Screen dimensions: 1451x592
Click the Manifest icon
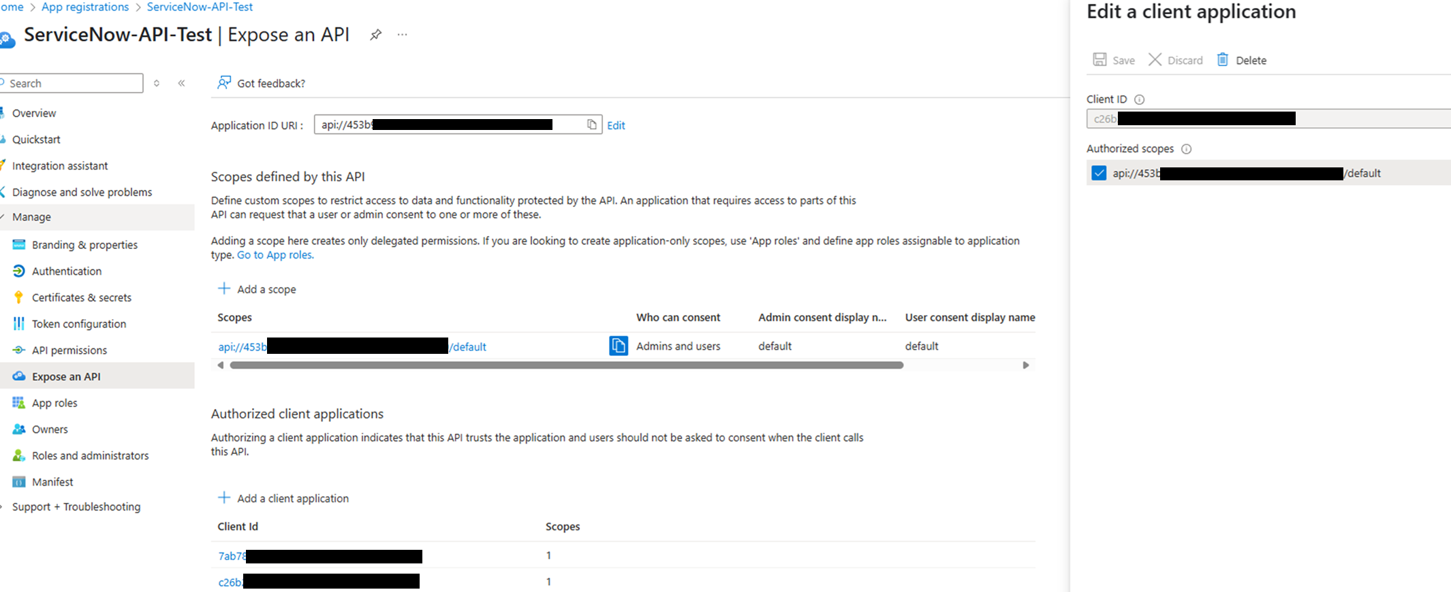[x=19, y=482]
